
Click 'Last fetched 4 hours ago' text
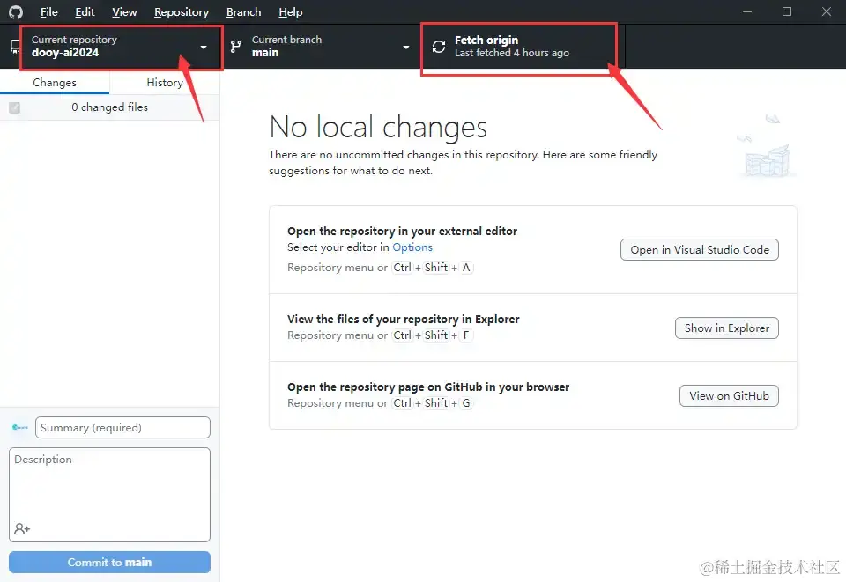[x=511, y=53]
